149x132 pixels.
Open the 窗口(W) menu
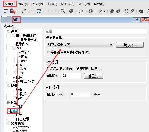pos(84,4)
